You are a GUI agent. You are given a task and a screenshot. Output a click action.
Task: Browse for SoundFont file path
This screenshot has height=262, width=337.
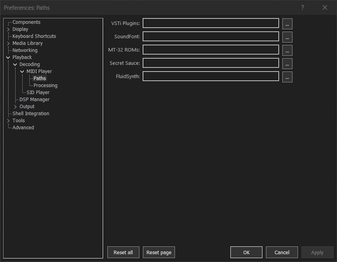[x=287, y=37]
